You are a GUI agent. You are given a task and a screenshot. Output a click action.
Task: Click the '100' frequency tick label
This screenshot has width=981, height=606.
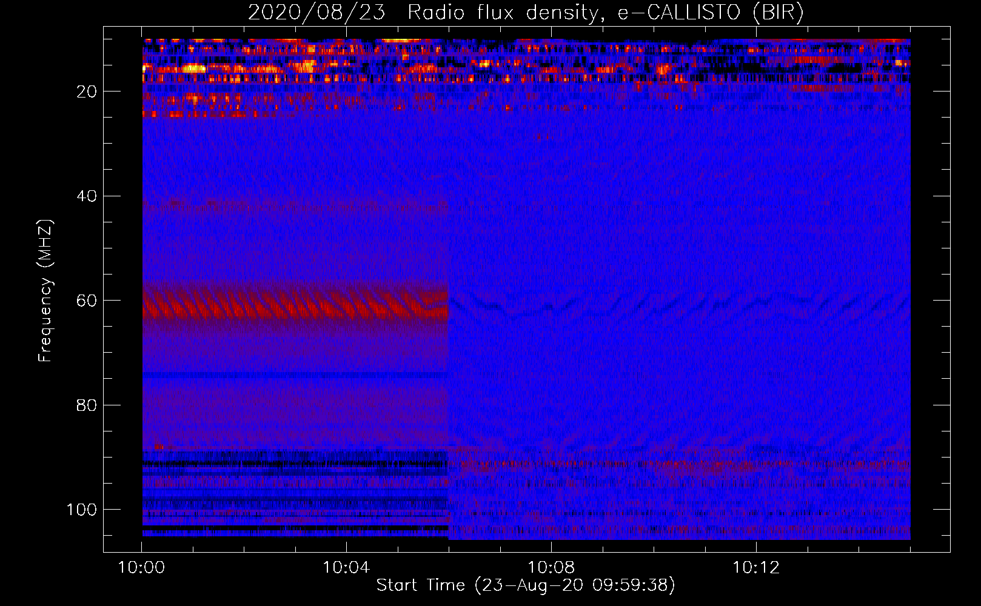pyautogui.click(x=82, y=510)
